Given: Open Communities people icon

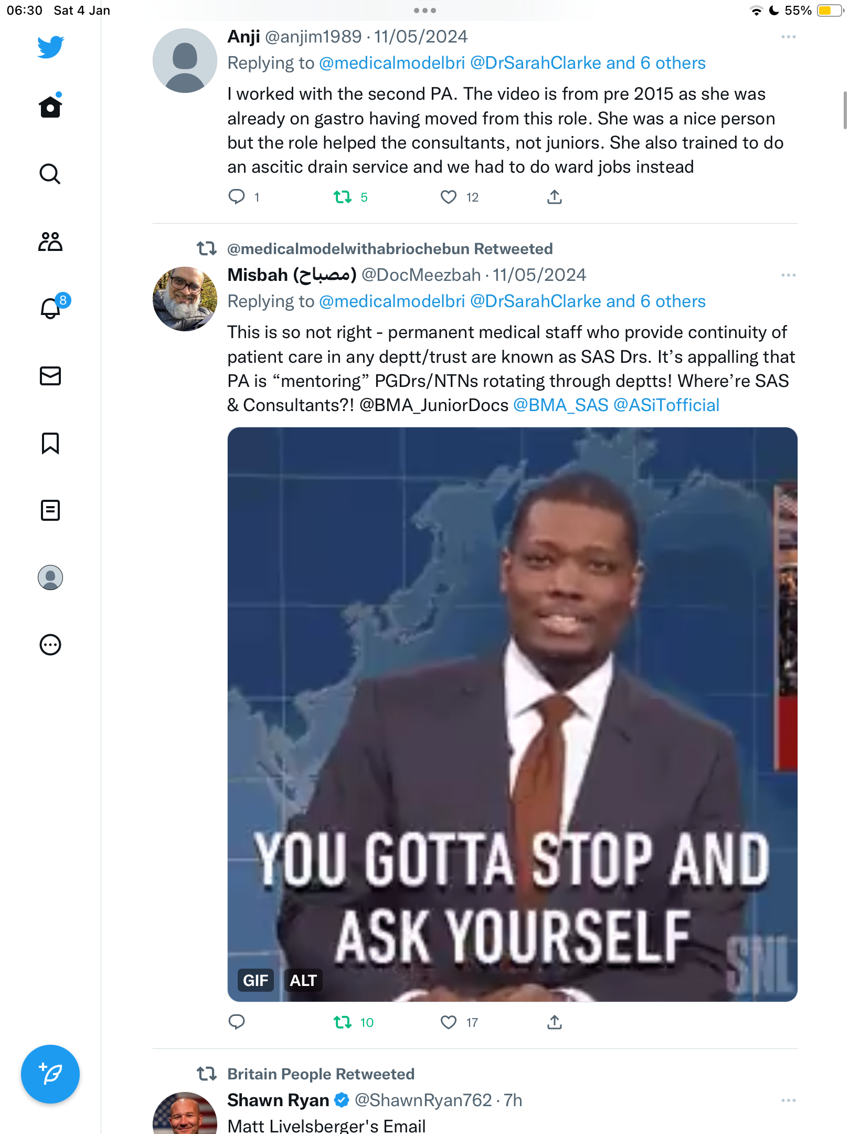Looking at the screenshot, I should point(50,241).
